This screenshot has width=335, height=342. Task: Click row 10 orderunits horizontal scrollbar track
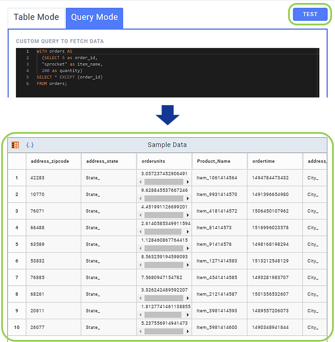click(x=164, y=331)
